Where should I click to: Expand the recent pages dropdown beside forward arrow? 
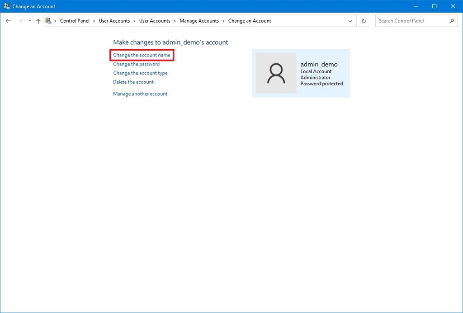(x=29, y=20)
